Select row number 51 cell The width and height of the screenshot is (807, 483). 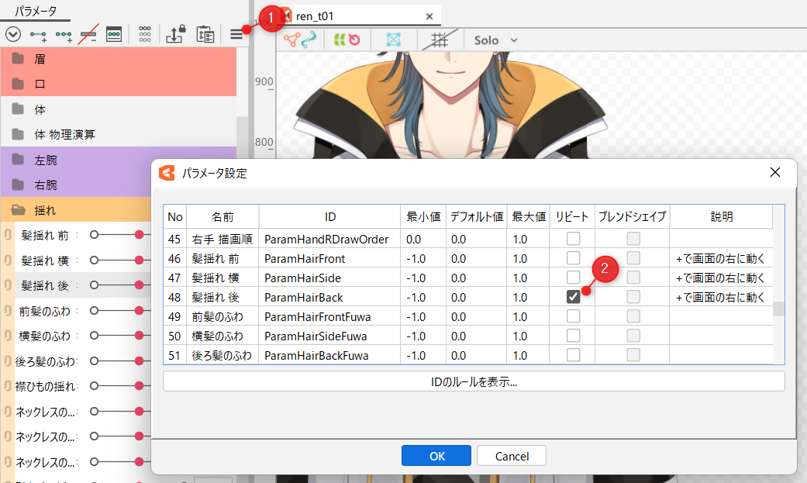click(x=175, y=355)
